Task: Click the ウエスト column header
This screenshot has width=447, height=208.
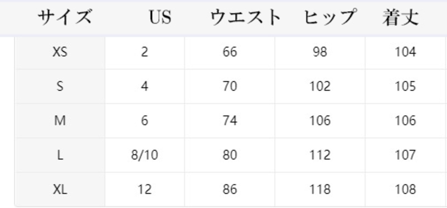Action: (246, 17)
